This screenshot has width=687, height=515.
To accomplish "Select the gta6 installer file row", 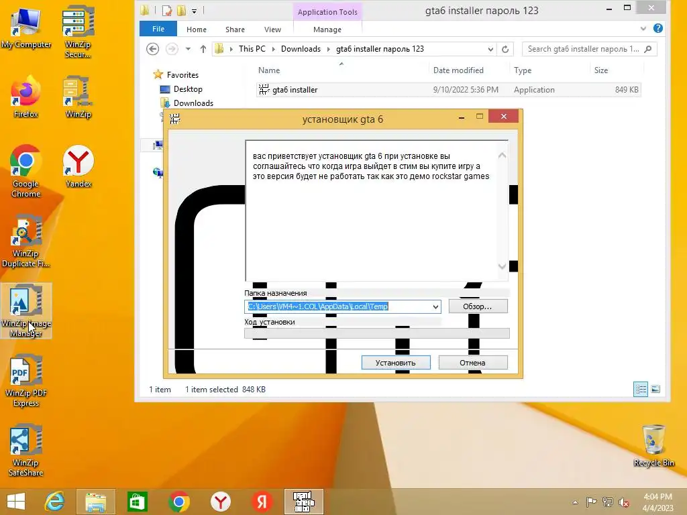I will [x=449, y=90].
